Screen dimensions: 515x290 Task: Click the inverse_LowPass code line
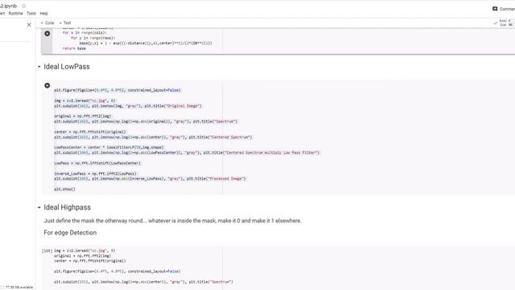pos(95,174)
